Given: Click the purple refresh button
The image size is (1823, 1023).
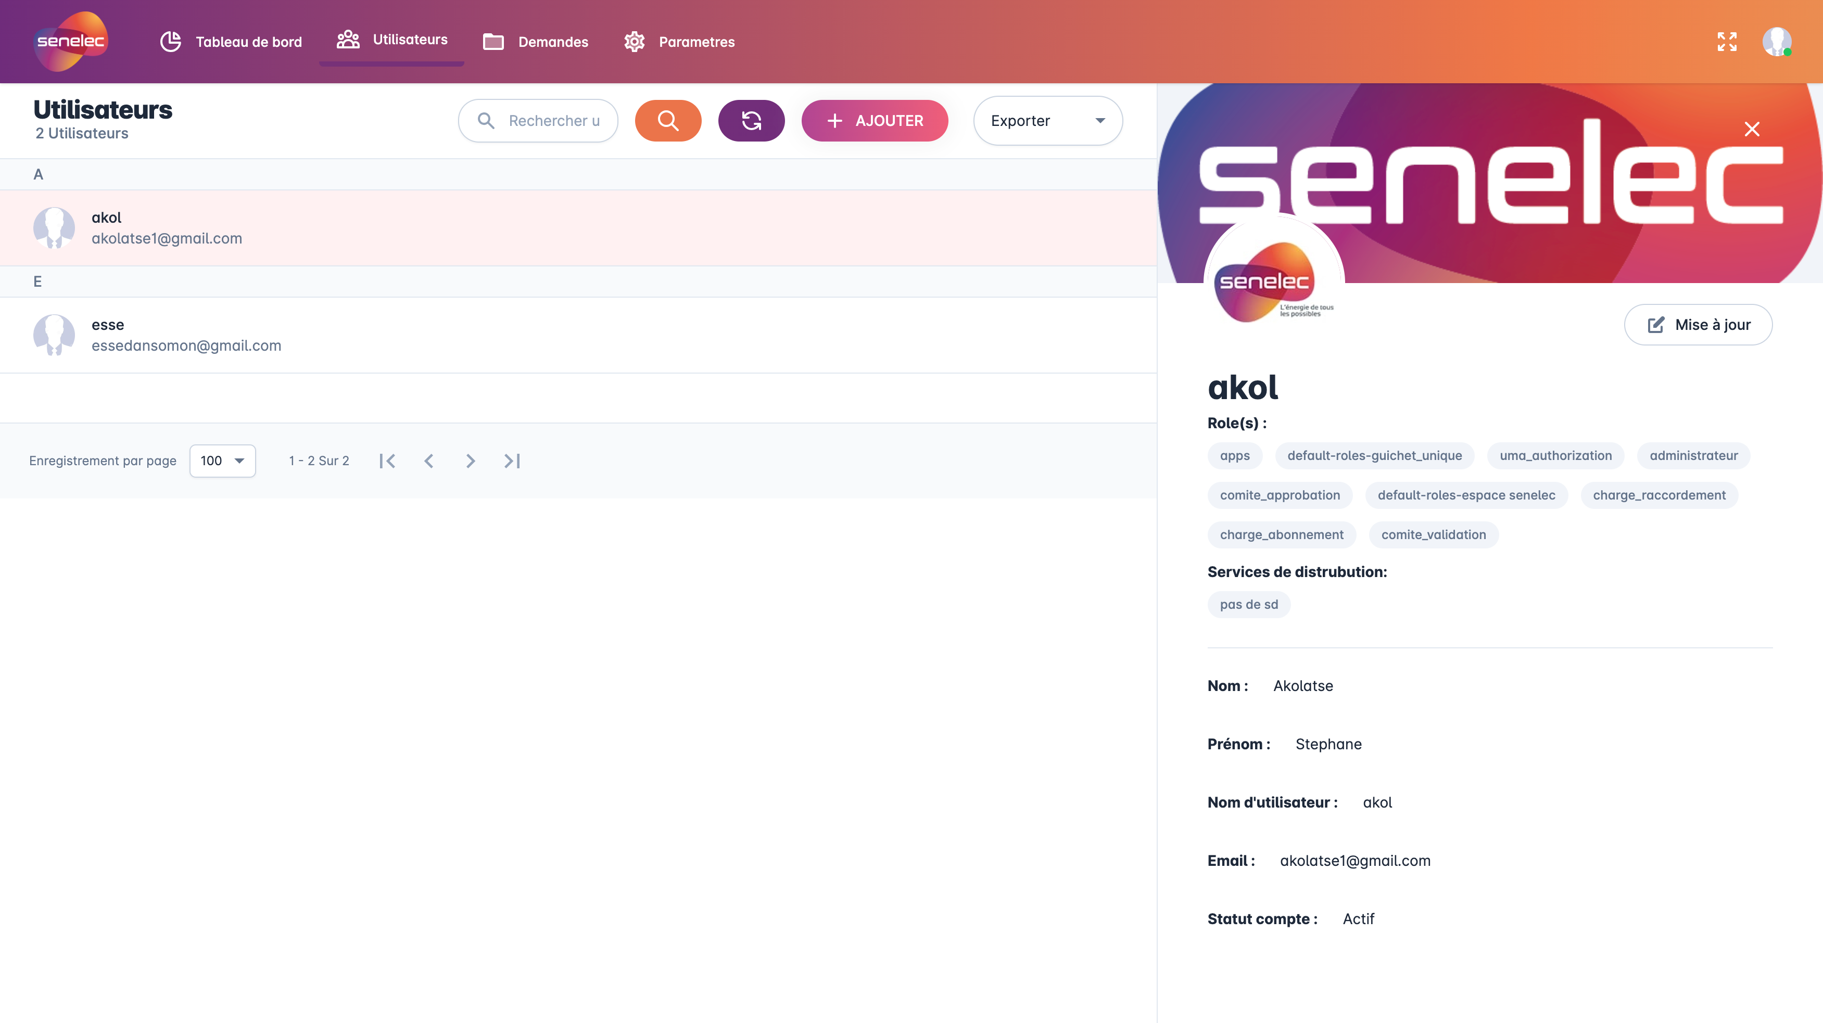Looking at the screenshot, I should pos(751,121).
